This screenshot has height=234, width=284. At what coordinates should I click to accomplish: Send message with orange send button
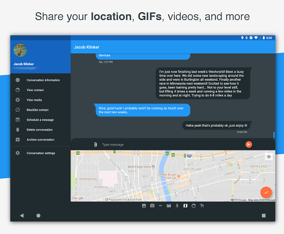coord(248,144)
